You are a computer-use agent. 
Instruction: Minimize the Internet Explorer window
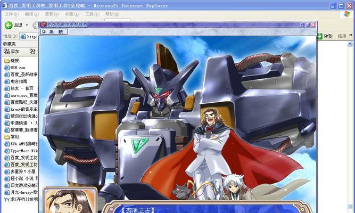333,6
